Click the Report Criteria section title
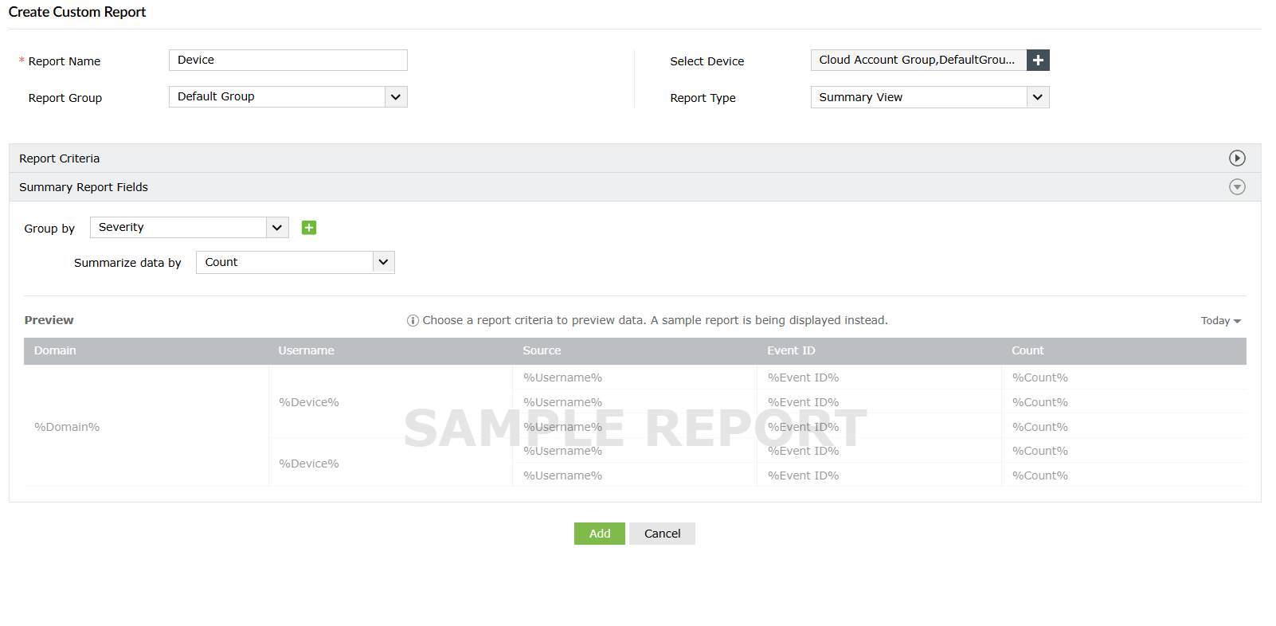This screenshot has height=626, width=1276. pyautogui.click(x=60, y=158)
